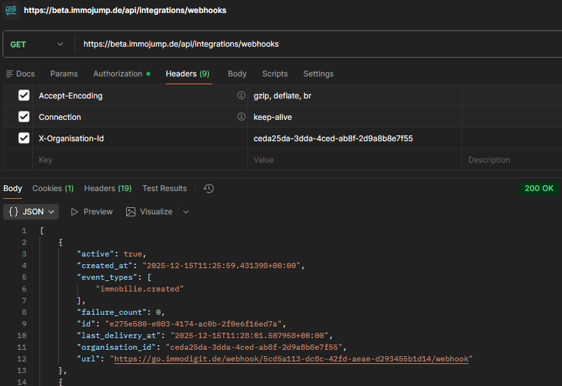
Task: Expand the JSON format dropdown
Action: pyautogui.click(x=31, y=212)
